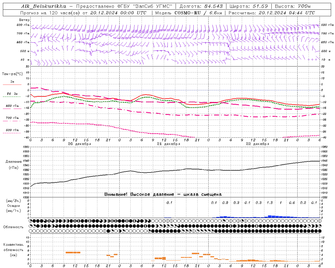Click the '0.2' precipitation amount
This screenshot has height=268, width=335.
[x=303, y=203]
